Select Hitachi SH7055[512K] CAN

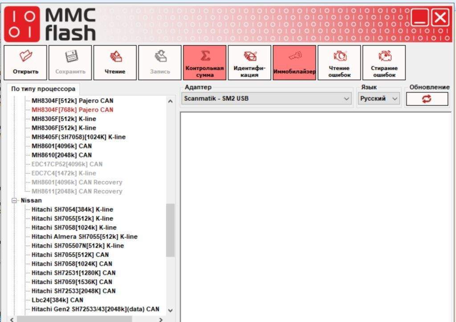[x=70, y=254]
